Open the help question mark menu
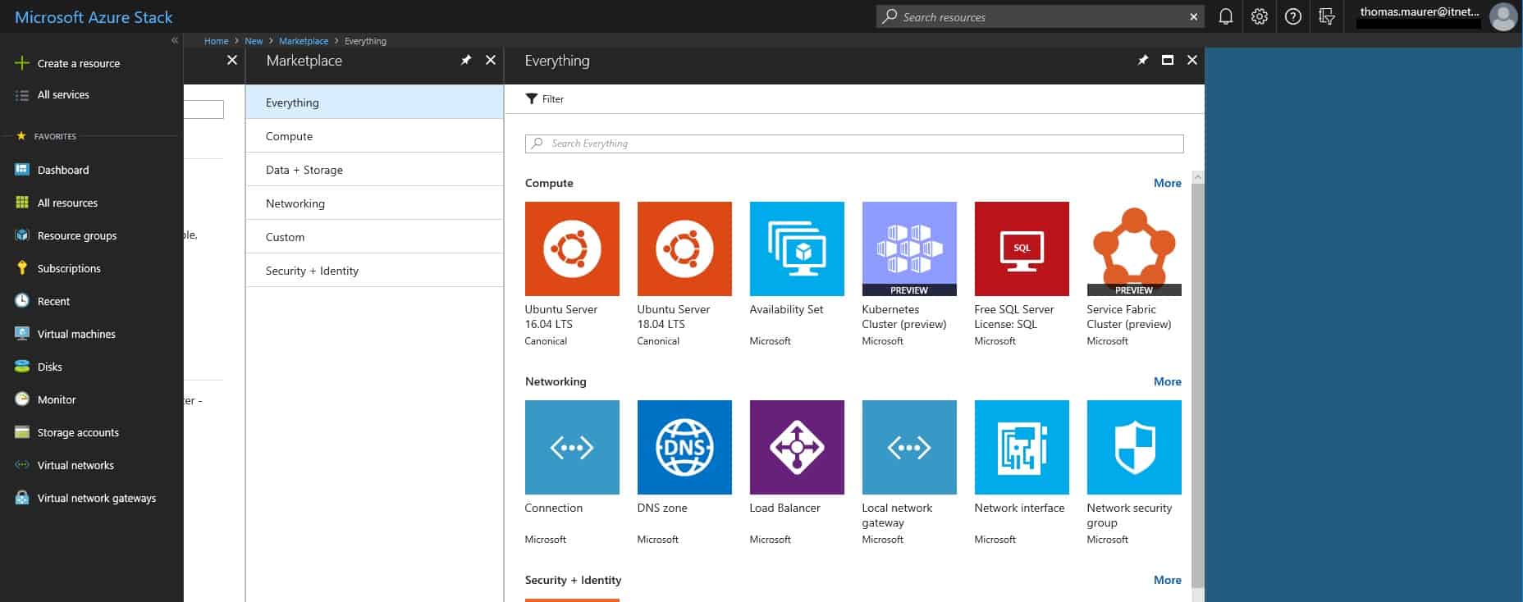This screenshot has height=602, width=1523. pyautogui.click(x=1293, y=16)
